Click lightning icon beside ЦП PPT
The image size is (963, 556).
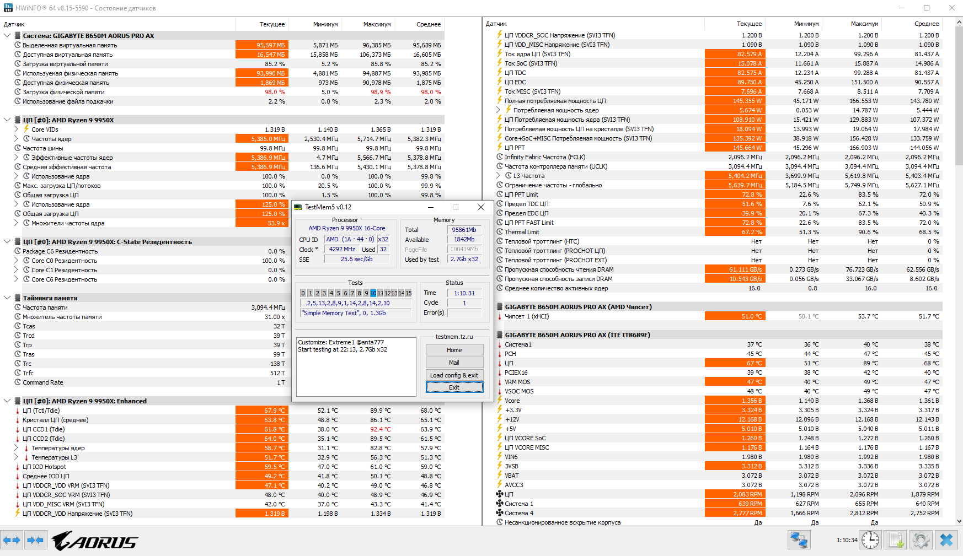coord(500,148)
